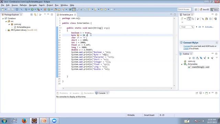Viewport: 220px width, 124px height.
Task: Toggle Hide Non-Public Members green dot in Outline
Action: point(208,58)
